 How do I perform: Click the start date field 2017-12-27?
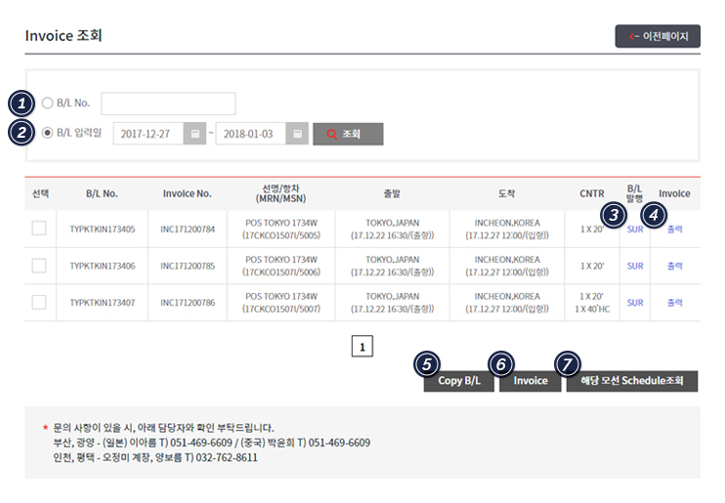pos(149,134)
